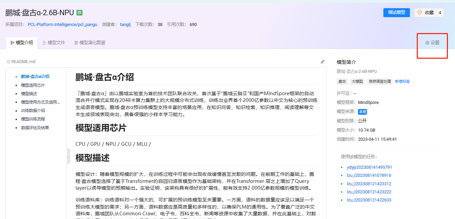This screenshot has height=219, width=455.
Task: Switch to the 模型文件 tab
Action: [x=53, y=43]
